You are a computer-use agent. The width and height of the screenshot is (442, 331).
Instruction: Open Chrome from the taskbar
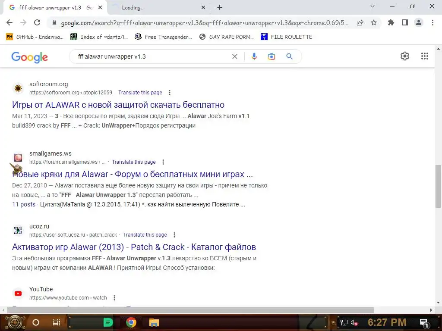131,322
